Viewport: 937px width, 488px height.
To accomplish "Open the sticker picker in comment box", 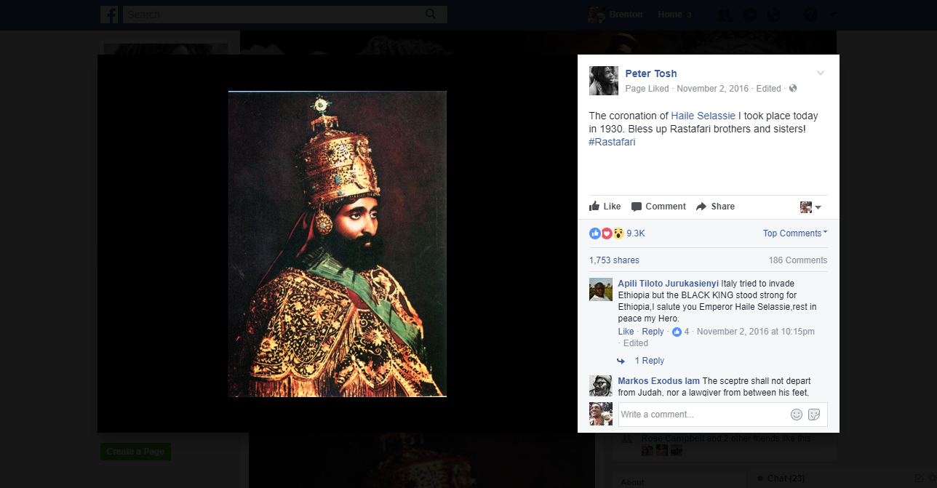I will pyautogui.click(x=814, y=415).
